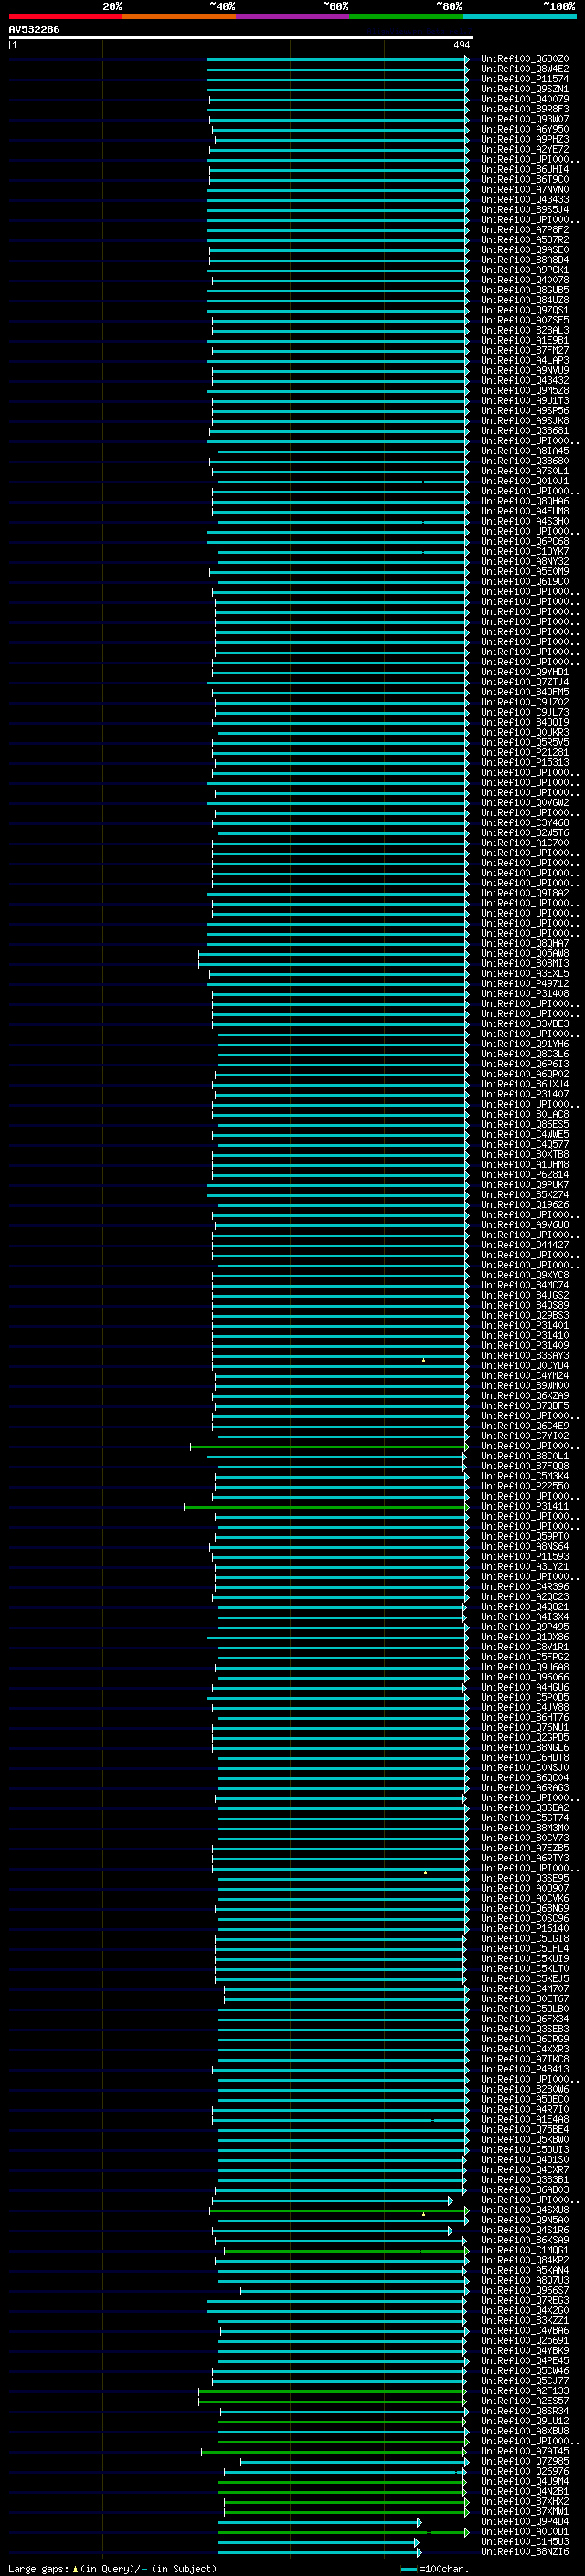The height and width of the screenshot is (2576, 585).
Task: Click the UniRef100_Q9N5A0 label
Action: [524, 2219]
